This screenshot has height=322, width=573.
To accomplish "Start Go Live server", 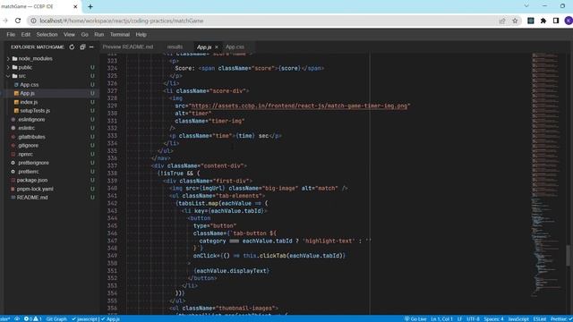I will click(x=415, y=318).
